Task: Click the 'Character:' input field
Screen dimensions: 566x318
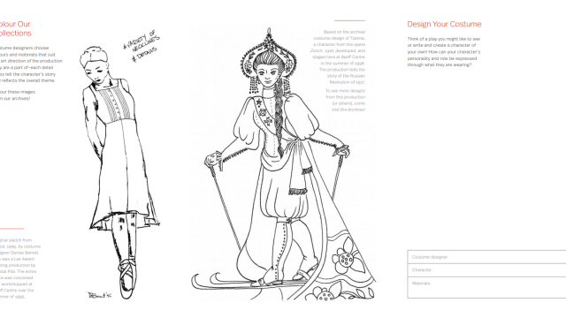Action: pyautogui.click(x=486, y=270)
